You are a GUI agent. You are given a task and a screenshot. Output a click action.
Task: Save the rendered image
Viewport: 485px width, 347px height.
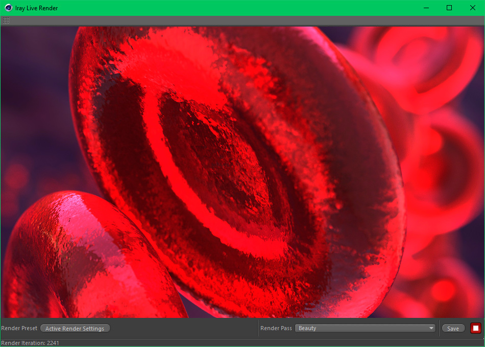coord(453,329)
